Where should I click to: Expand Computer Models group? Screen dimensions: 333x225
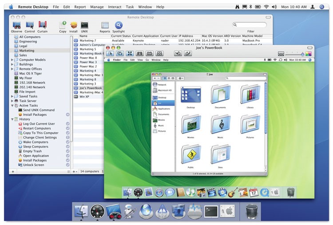click(x=12, y=60)
